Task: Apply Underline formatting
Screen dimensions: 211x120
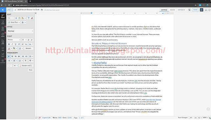Action: point(15,44)
